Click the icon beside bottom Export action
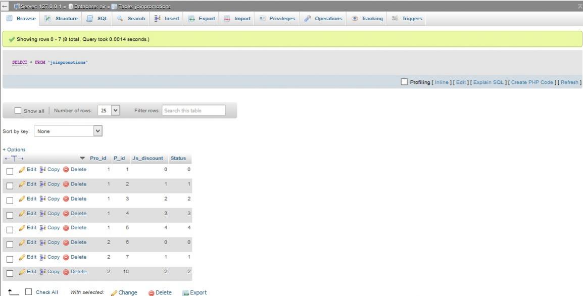Image resolution: width=583 pixels, height=296 pixels. point(186,293)
